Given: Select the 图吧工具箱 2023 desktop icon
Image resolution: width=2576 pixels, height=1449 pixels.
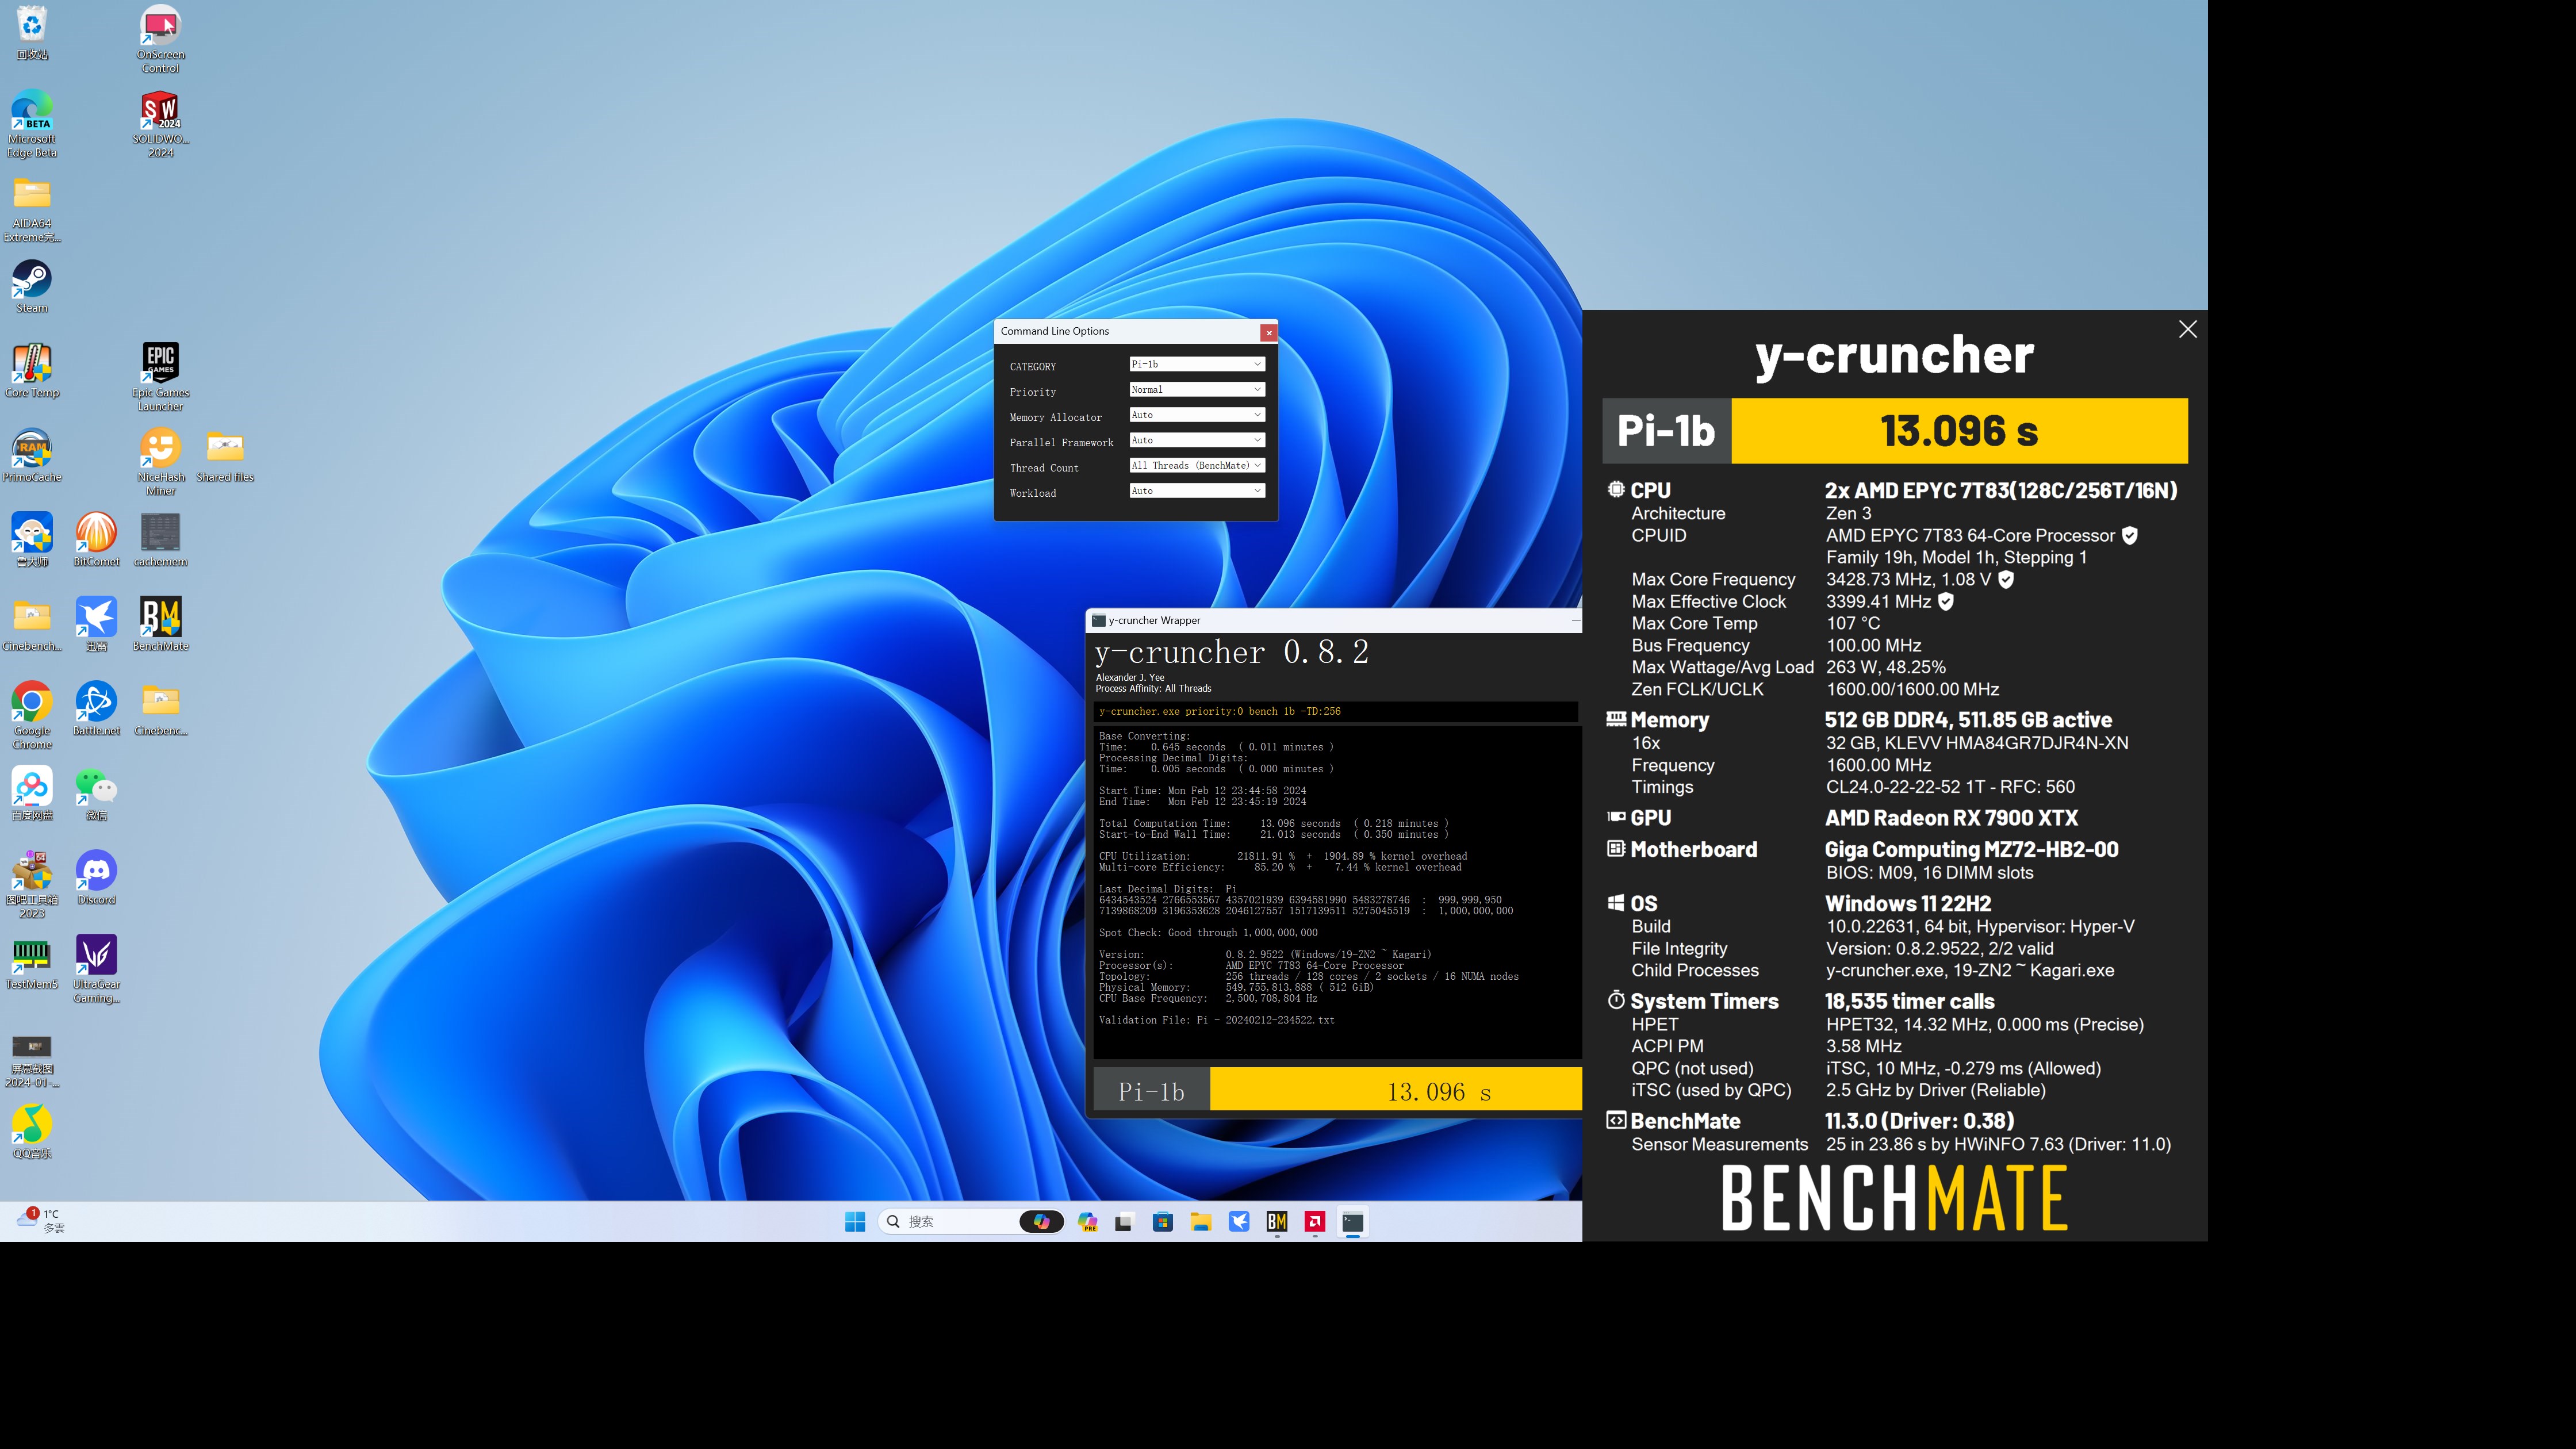Looking at the screenshot, I should tap(32, 884).
